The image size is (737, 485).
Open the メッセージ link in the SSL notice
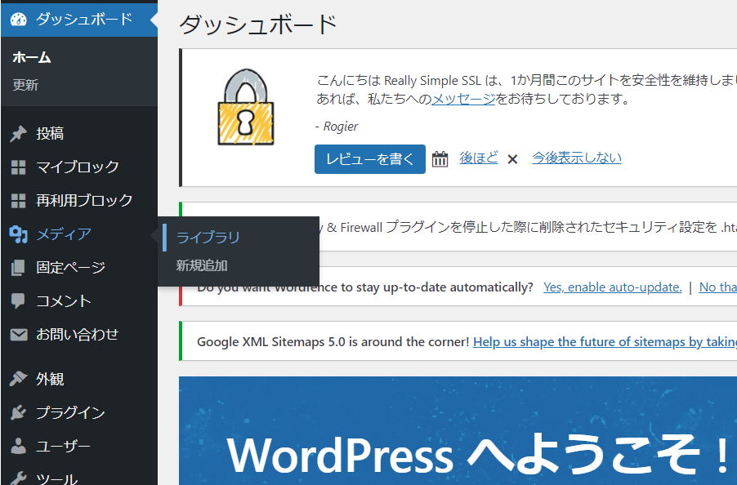point(463,100)
